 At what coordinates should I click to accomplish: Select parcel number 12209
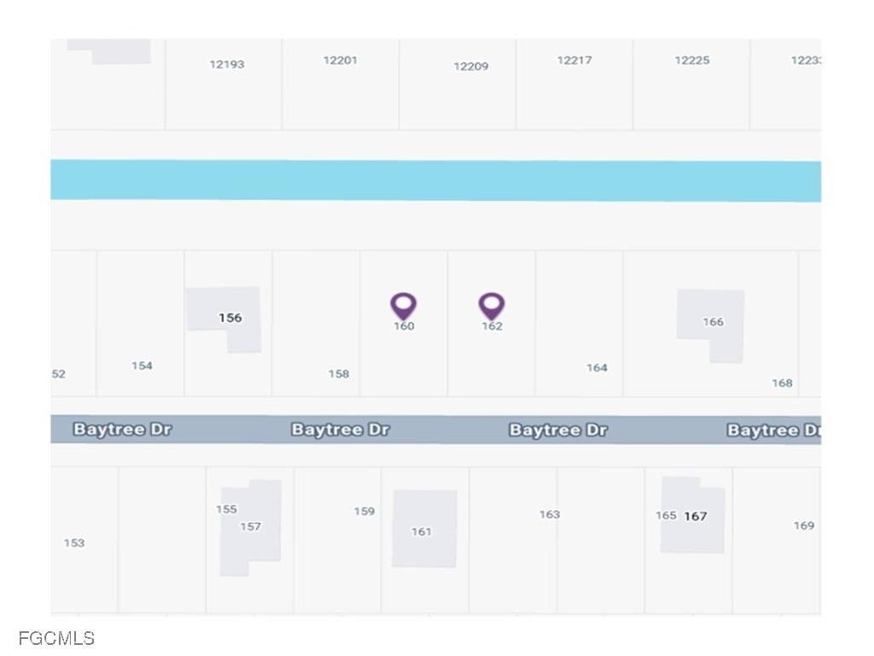point(471,67)
